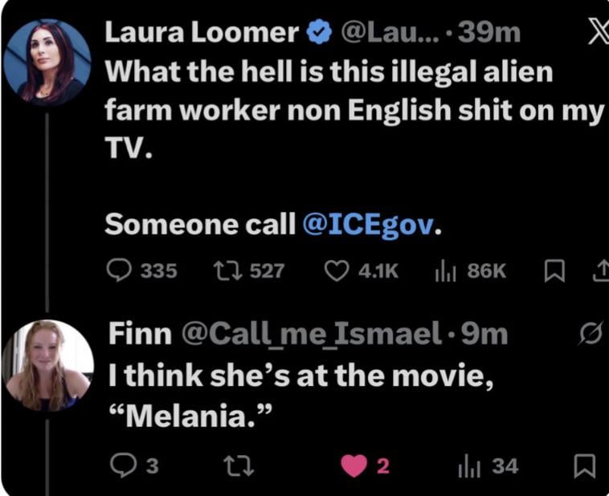
Task: Open Finn's profile picture
Action: 47,365
